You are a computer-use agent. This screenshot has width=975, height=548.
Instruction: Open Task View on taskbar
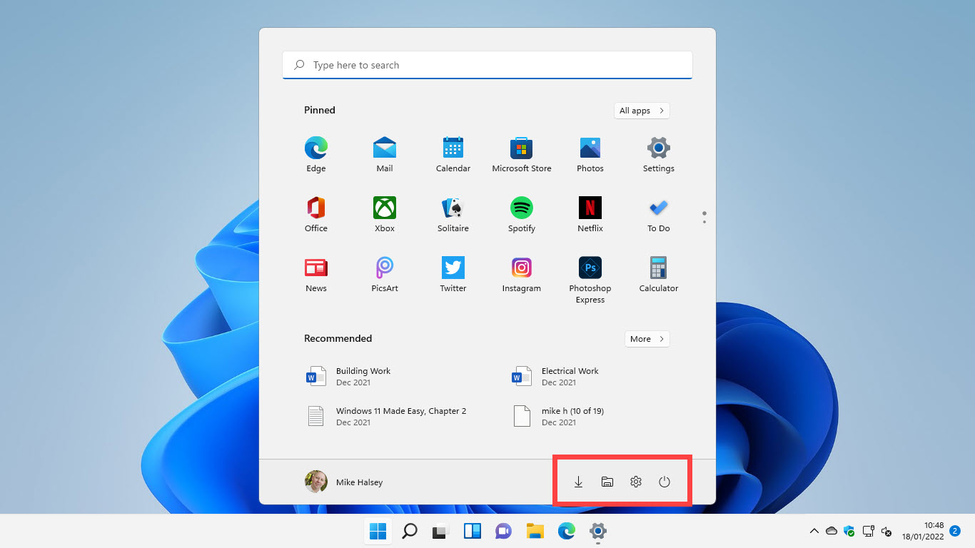click(441, 531)
